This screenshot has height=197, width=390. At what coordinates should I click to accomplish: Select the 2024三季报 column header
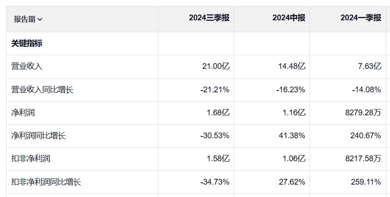[209, 18]
